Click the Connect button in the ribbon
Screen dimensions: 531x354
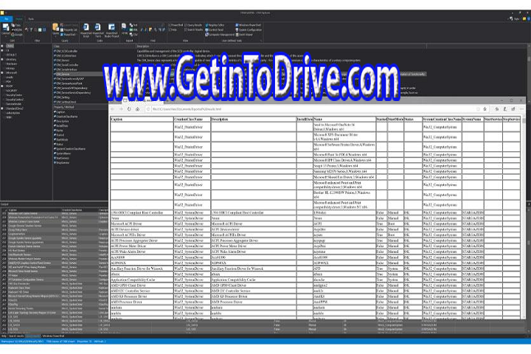coord(5,29)
